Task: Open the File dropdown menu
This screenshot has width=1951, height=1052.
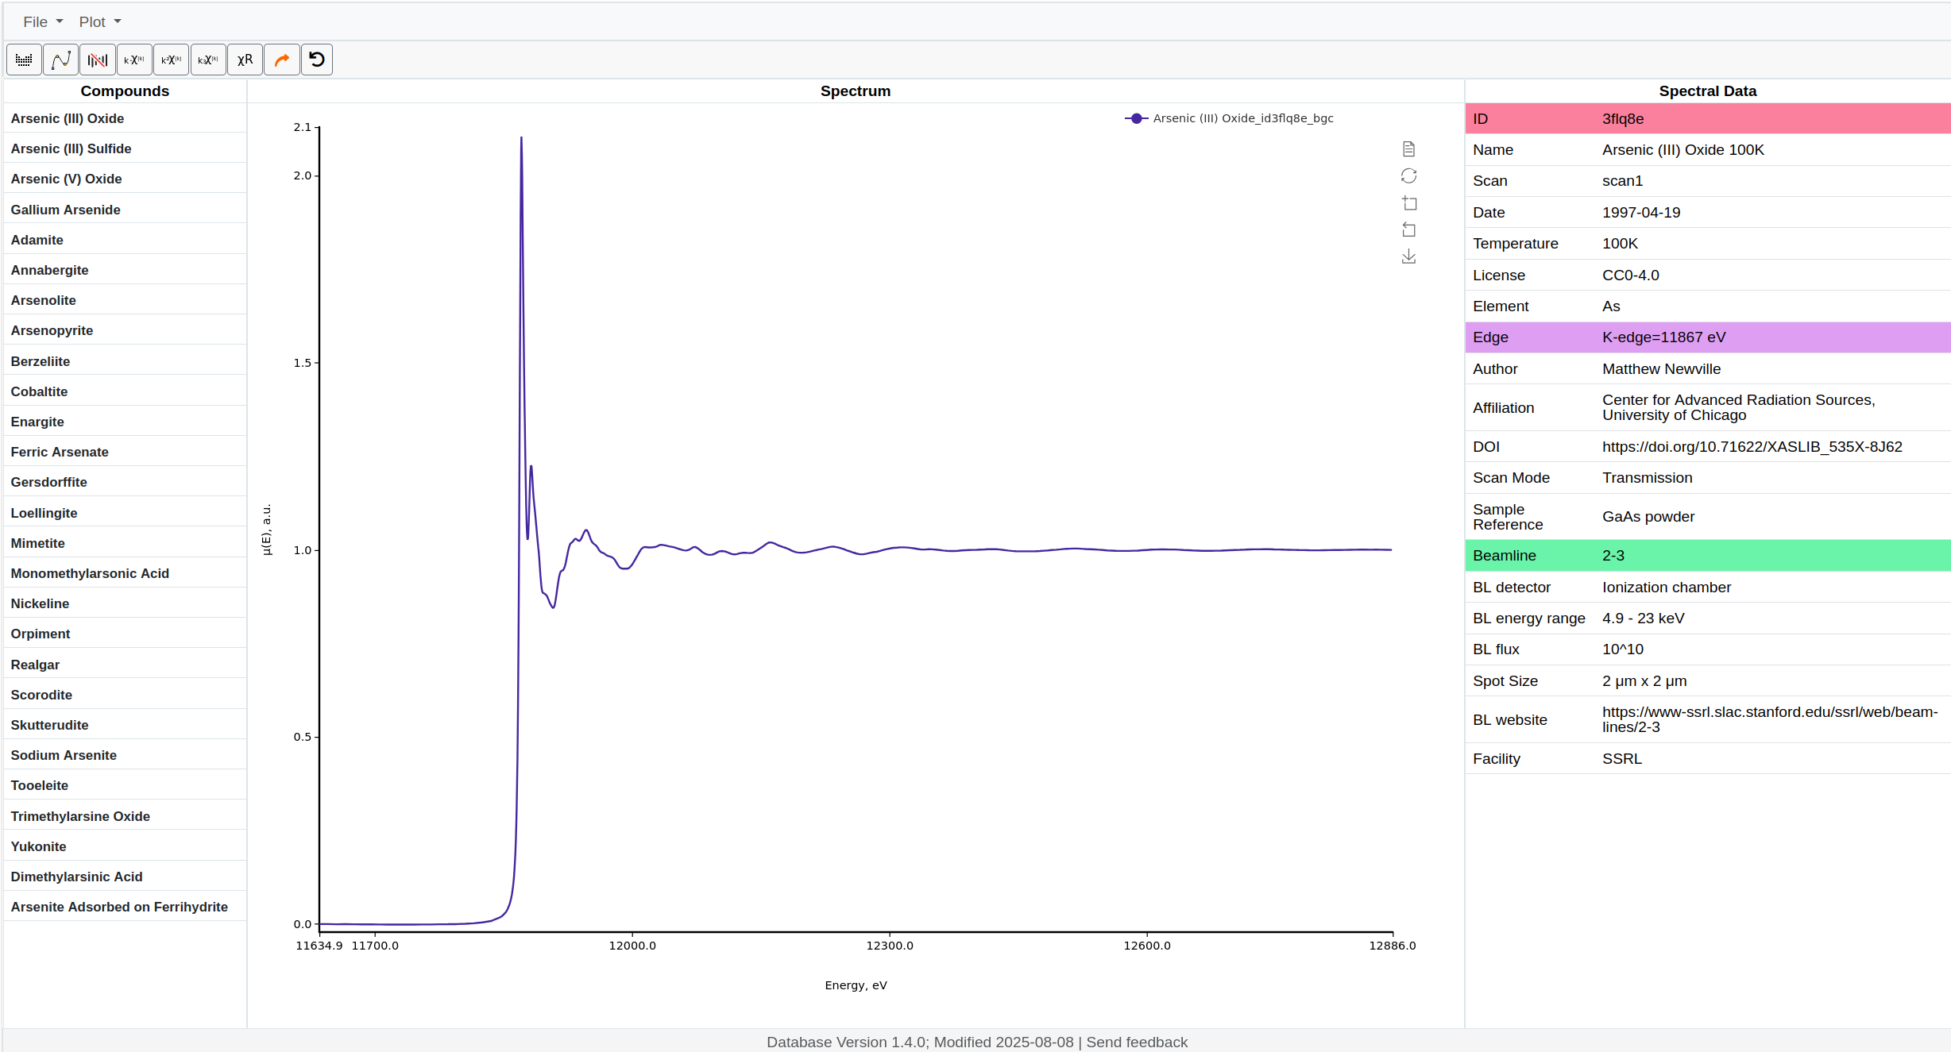Action: (x=42, y=21)
